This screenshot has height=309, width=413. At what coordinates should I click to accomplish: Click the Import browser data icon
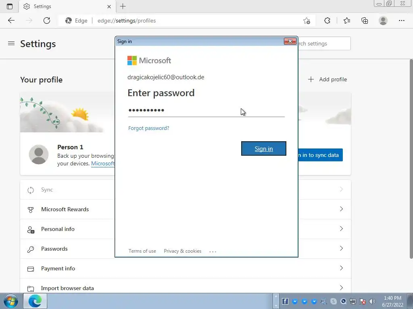31,289
